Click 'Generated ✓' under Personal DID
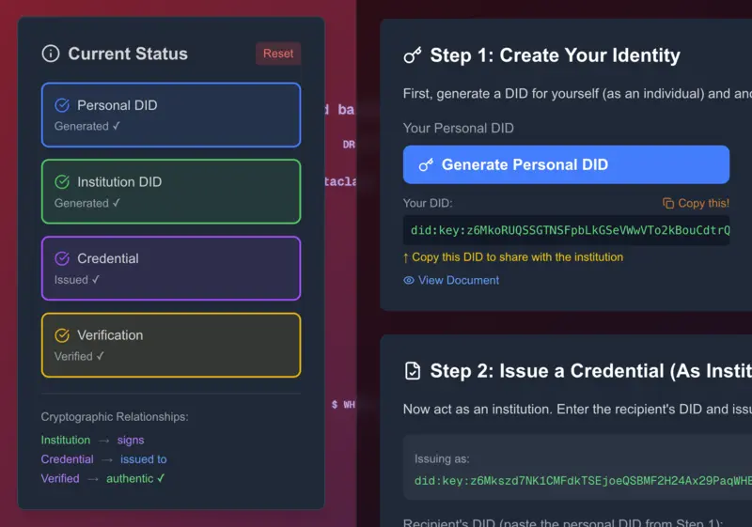 86,127
